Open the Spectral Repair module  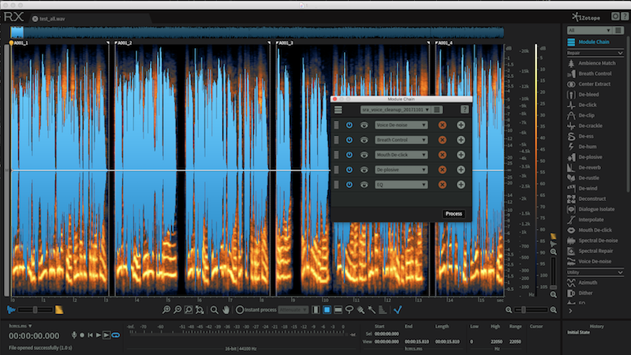[x=590, y=251]
